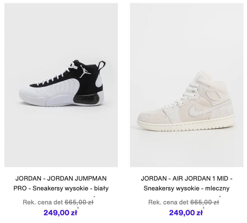Click crossed-out 665,00 zł under Jumpman Pro
247x223 pixels.
(79, 202)
